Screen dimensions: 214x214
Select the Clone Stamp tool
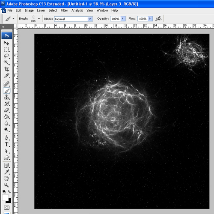[x=6, y=97]
